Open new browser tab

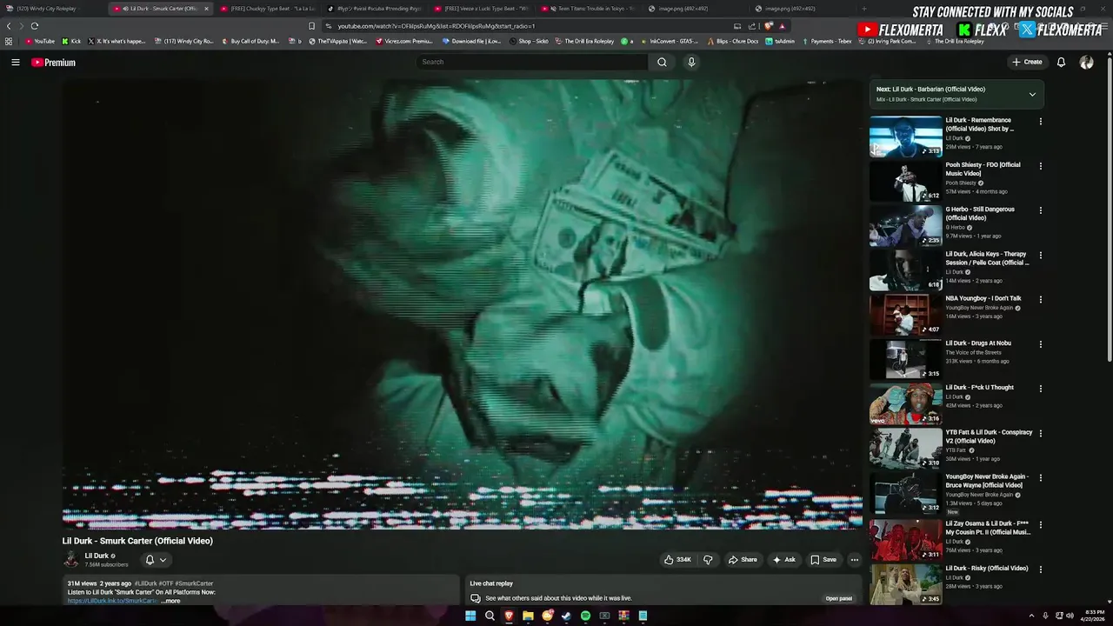click(x=863, y=9)
